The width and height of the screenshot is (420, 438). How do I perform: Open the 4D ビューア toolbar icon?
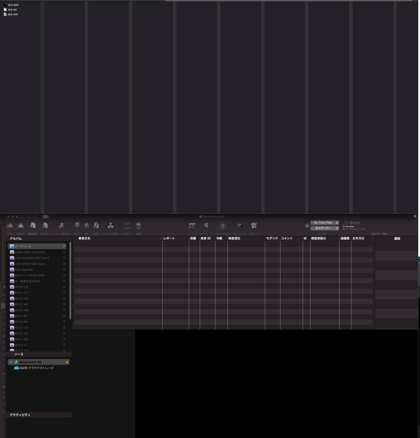tap(239, 226)
